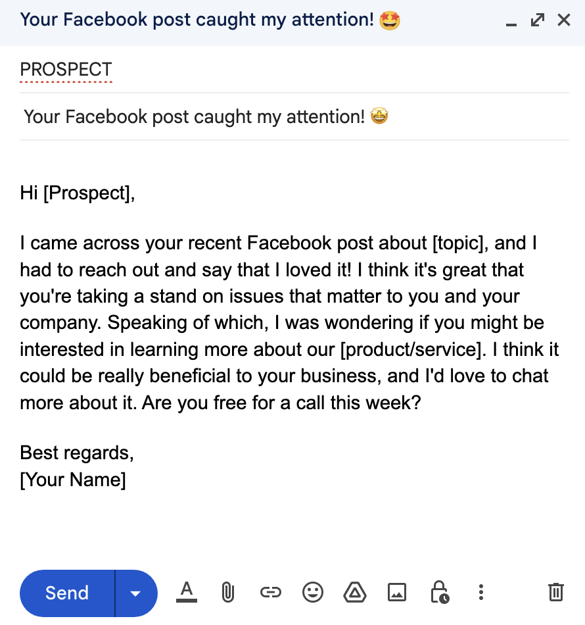This screenshot has height=625, width=585.
Task: Toggle confidential mode lock icon
Action: point(440,592)
